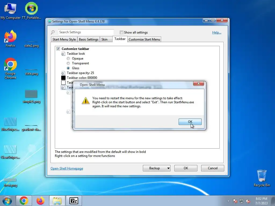Open Windows Explorer from the taskbar

tap(57, 201)
